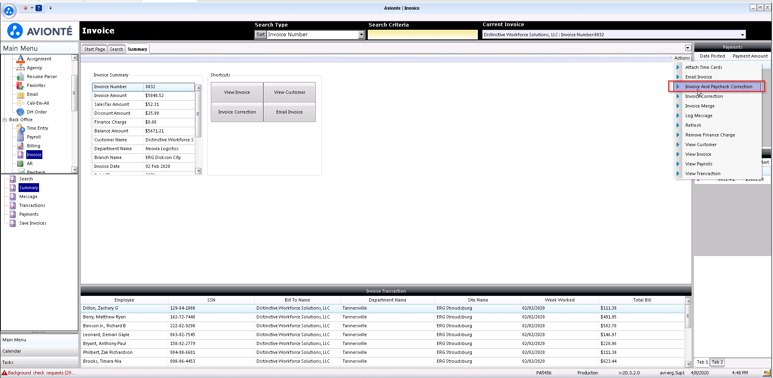Switch to the Search tab
773x378 pixels.
pyautogui.click(x=117, y=49)
